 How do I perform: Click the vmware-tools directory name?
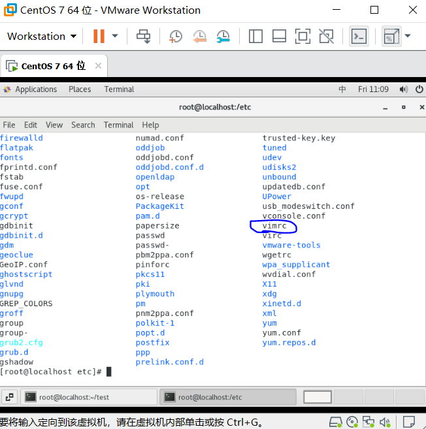click(291, 245)
